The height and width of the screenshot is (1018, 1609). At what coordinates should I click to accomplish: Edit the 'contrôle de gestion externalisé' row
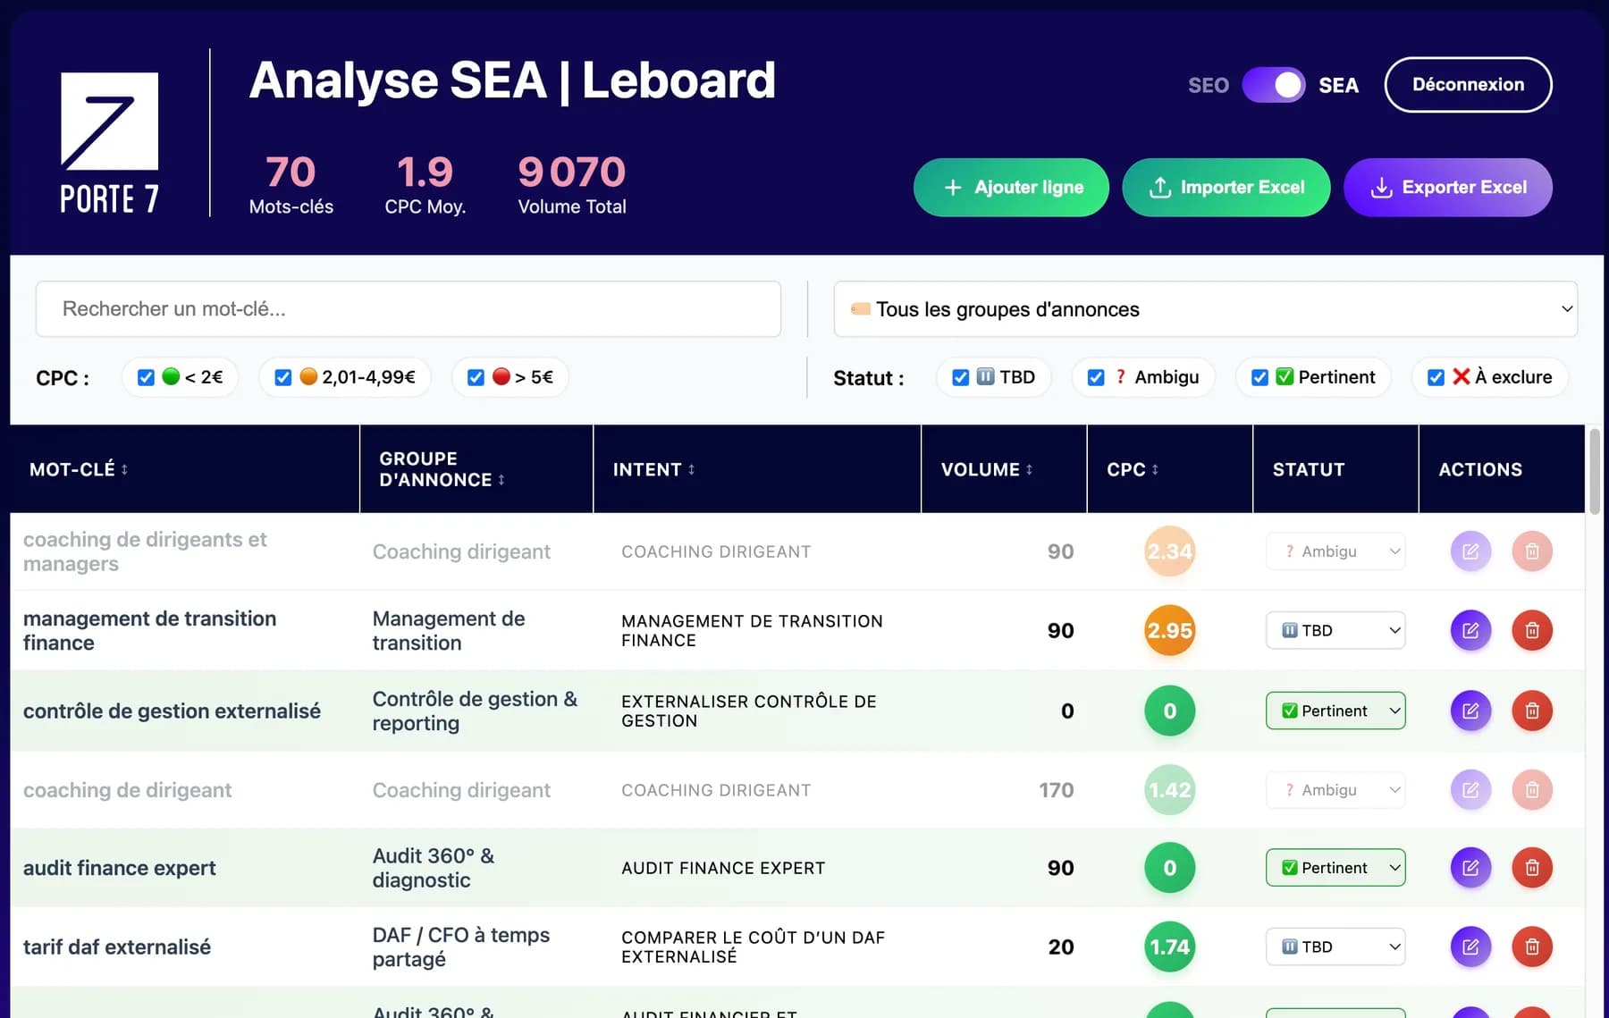tap(1470, 711)
